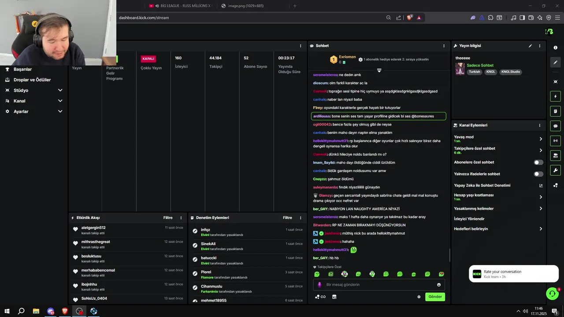Open chat settings gear beside Gönder
Viewport: 564px width, 317px height.
click(x=419, y=297)
